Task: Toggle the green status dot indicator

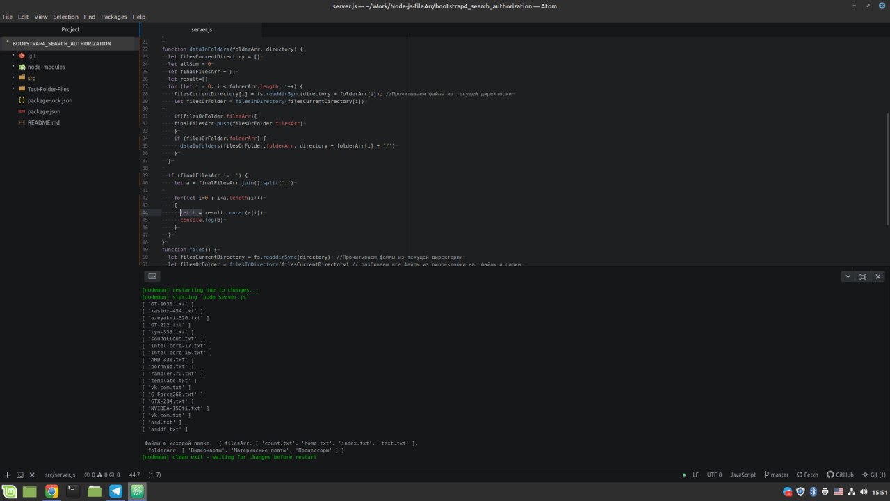Action: pyautogui.click(x=684, y=475)
